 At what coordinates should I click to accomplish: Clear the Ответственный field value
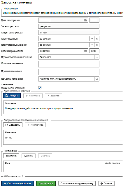(x=97, y=39)
